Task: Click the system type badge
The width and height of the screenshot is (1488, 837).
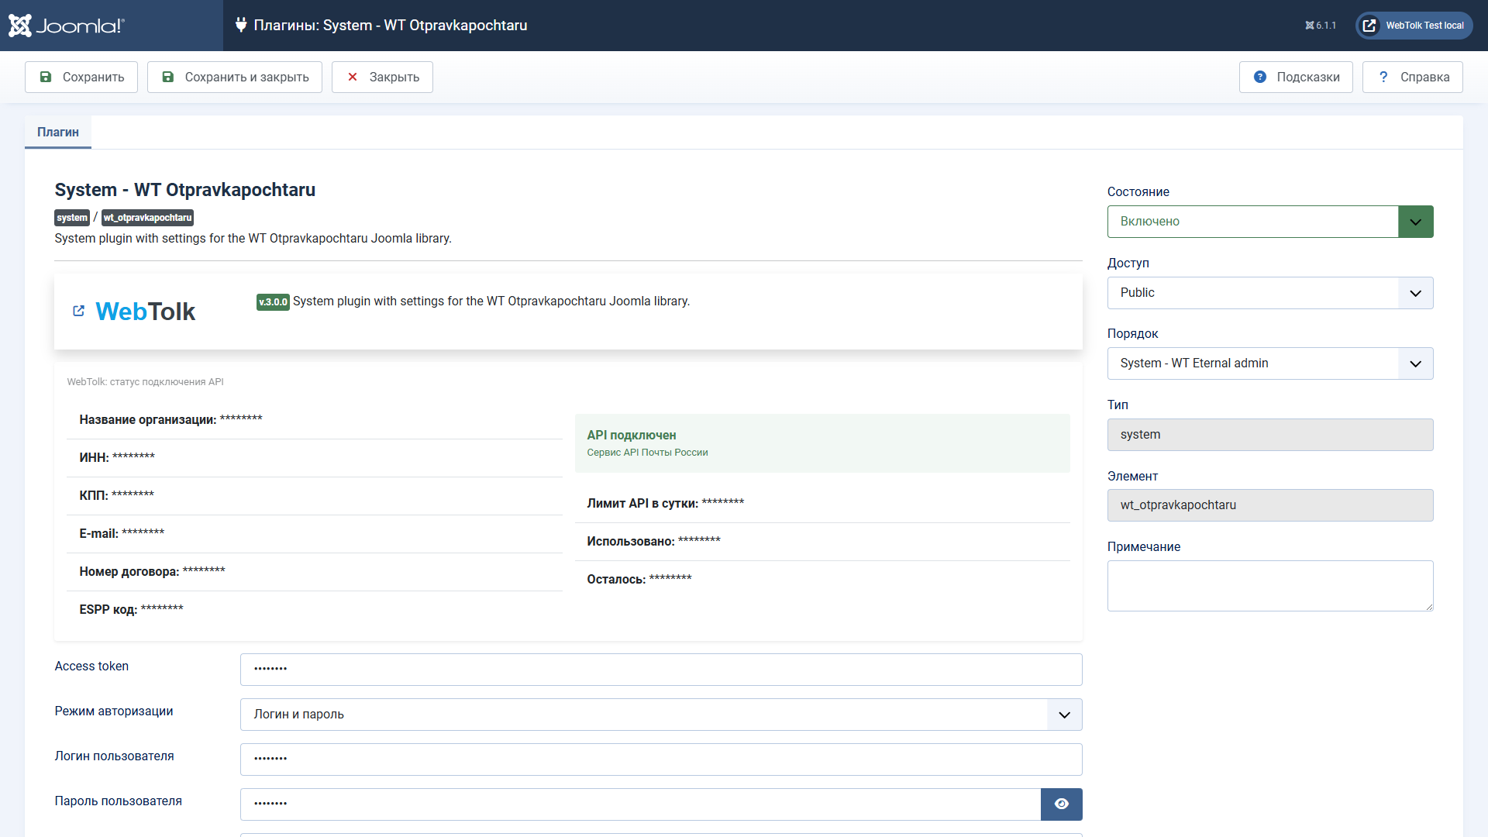Action: click(x=72, y=218)
